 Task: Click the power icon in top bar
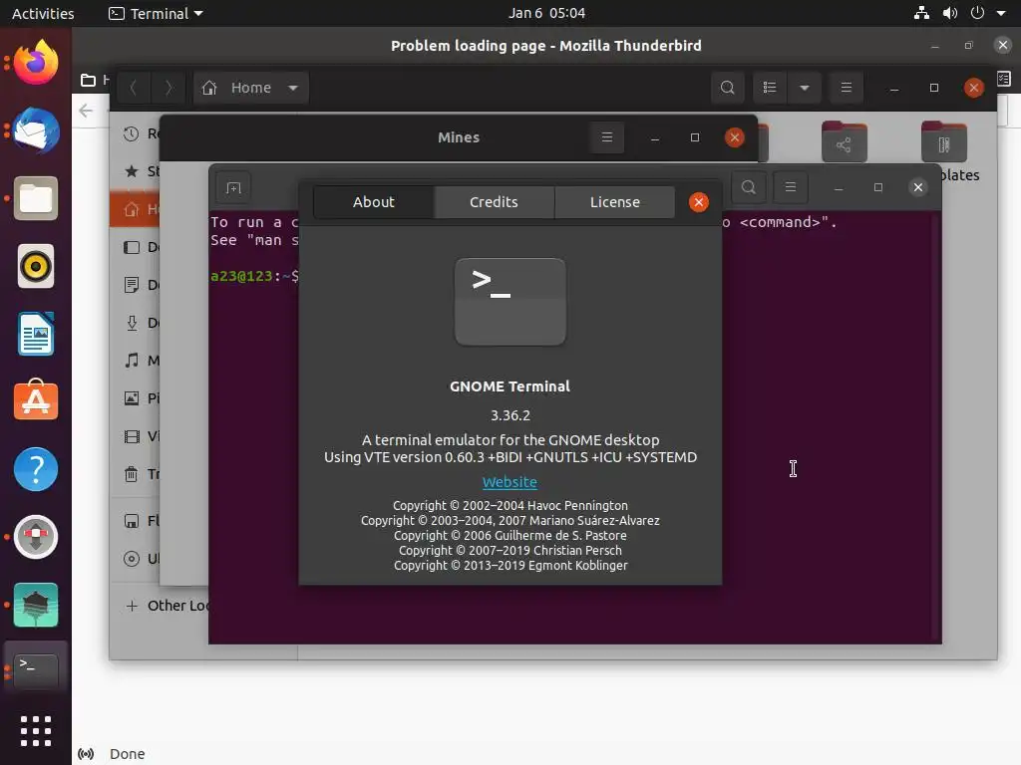[x=977, y=13]
